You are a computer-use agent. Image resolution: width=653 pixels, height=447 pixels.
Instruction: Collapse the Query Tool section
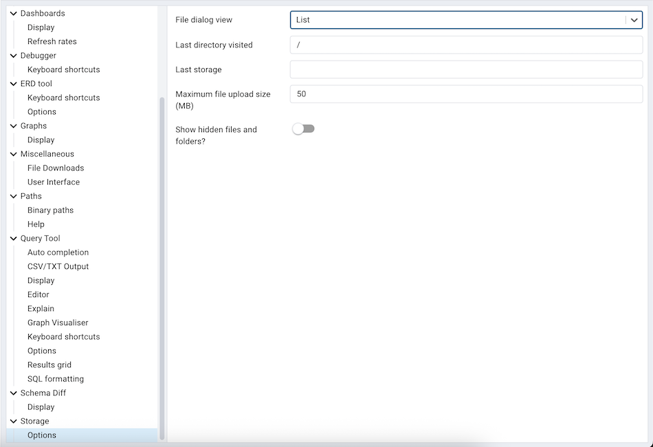tap(12, 238)
